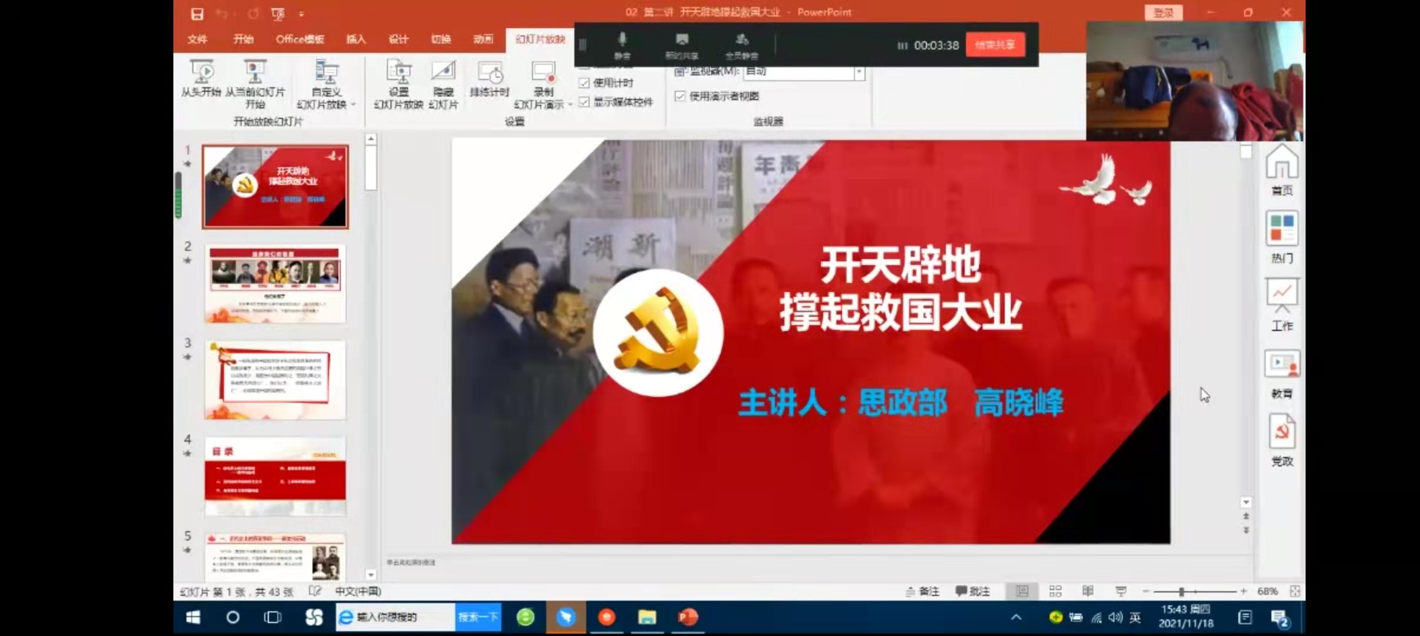Click Rehearse Timings icon
The width and height of the screenshot is (1420, 636).
(489, 72)
